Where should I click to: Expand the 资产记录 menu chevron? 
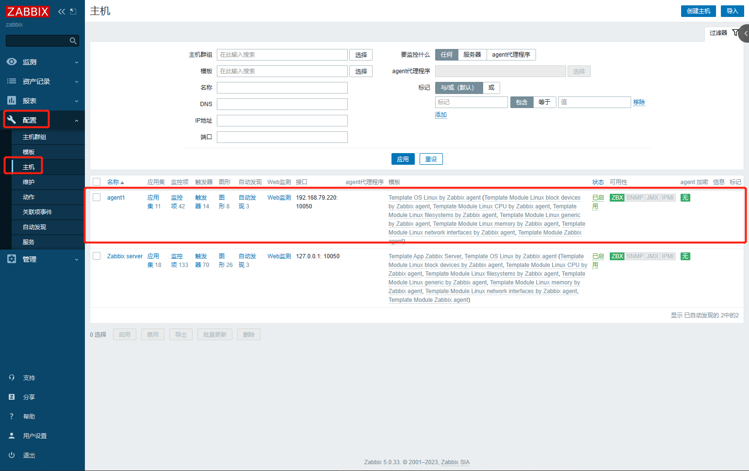coord(77,82)
